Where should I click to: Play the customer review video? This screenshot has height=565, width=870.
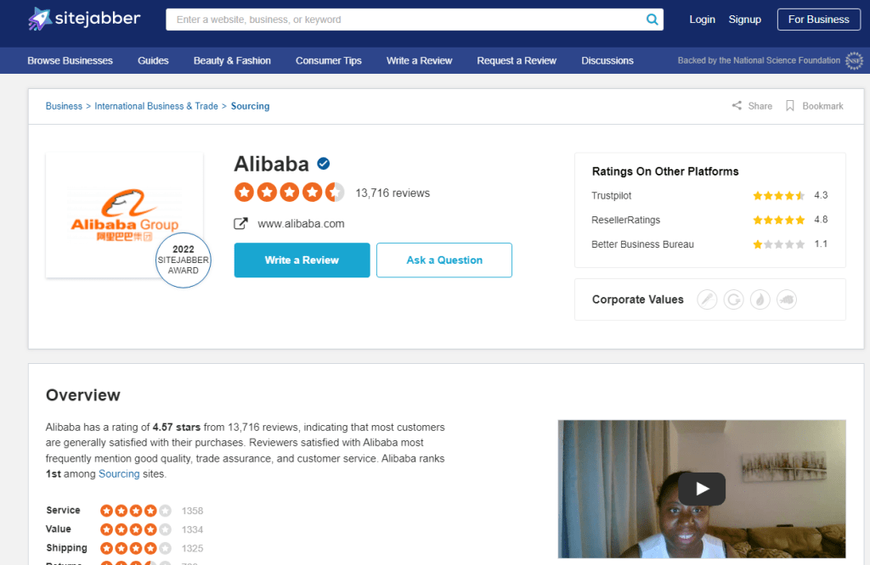tap(701, 489)
